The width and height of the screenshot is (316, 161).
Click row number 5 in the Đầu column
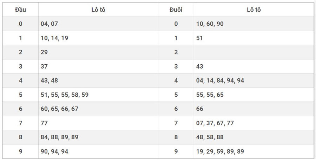(20, 95)
